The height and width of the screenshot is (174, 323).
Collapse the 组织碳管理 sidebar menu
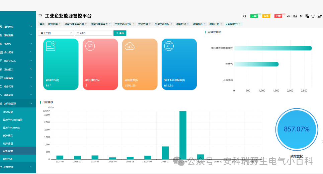click(x=18, y=104)
